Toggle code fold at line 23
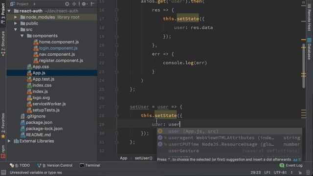This screenshot has height=176, width=313. (x=117, y=72)
